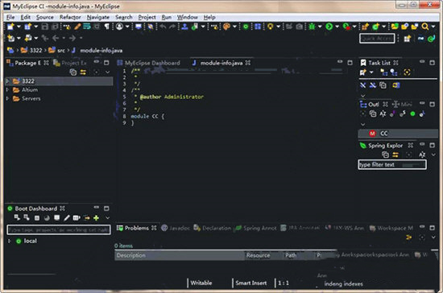Click the green-blue curved arrow perspective icon
This screenshot has width=443, height=293.
[431, 39]
